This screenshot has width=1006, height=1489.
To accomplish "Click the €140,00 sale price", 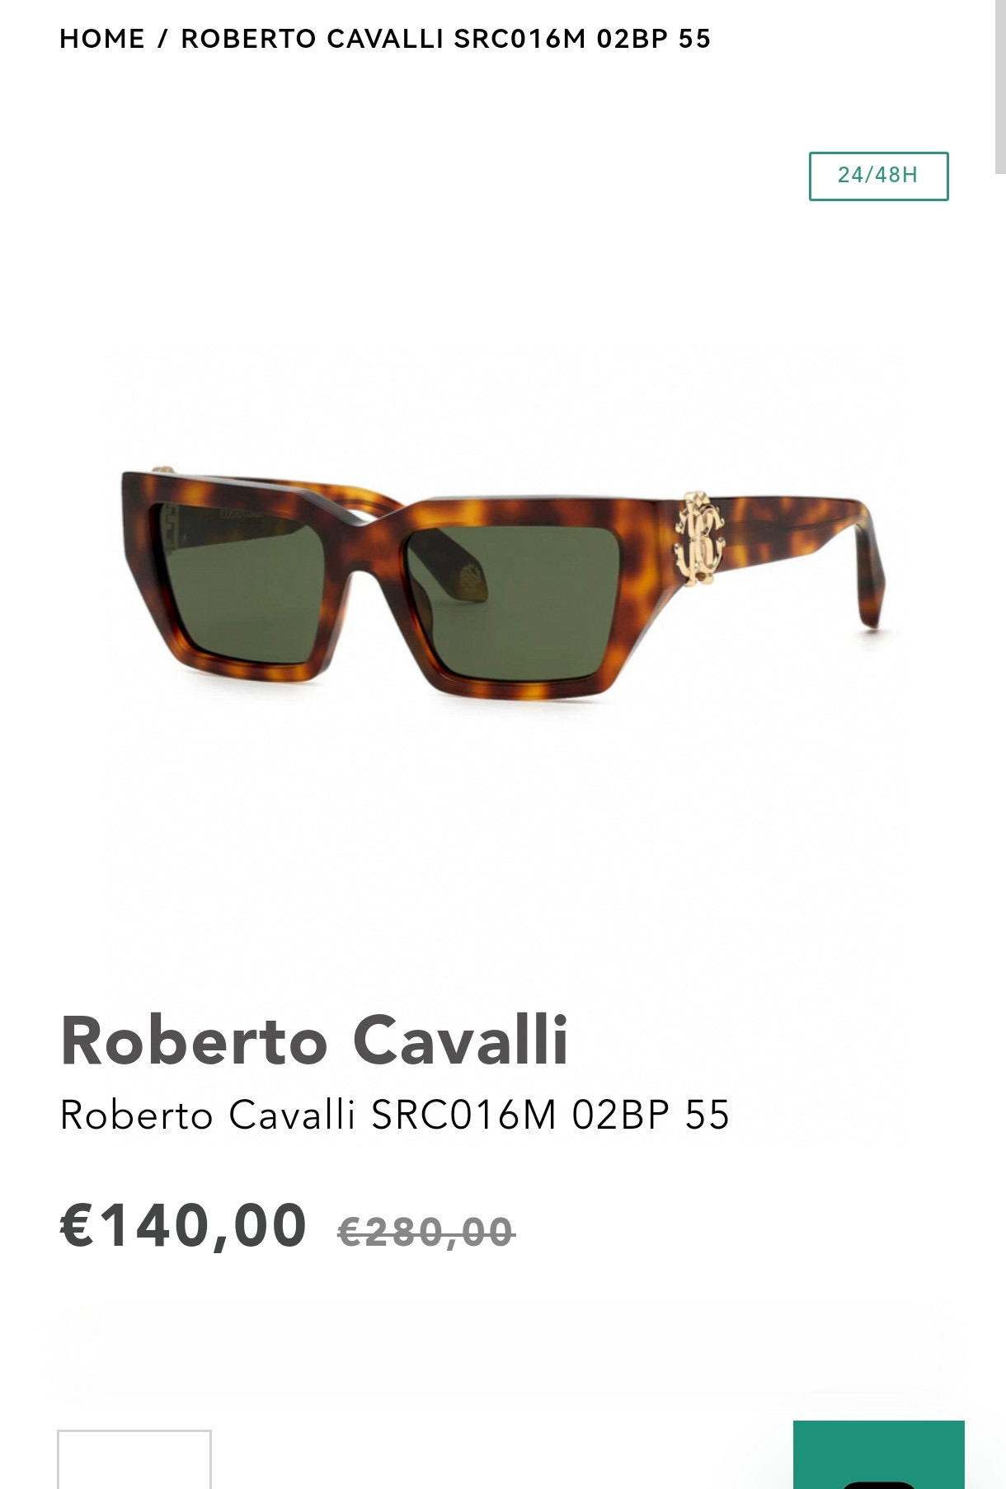I will tap(184, 1225).
